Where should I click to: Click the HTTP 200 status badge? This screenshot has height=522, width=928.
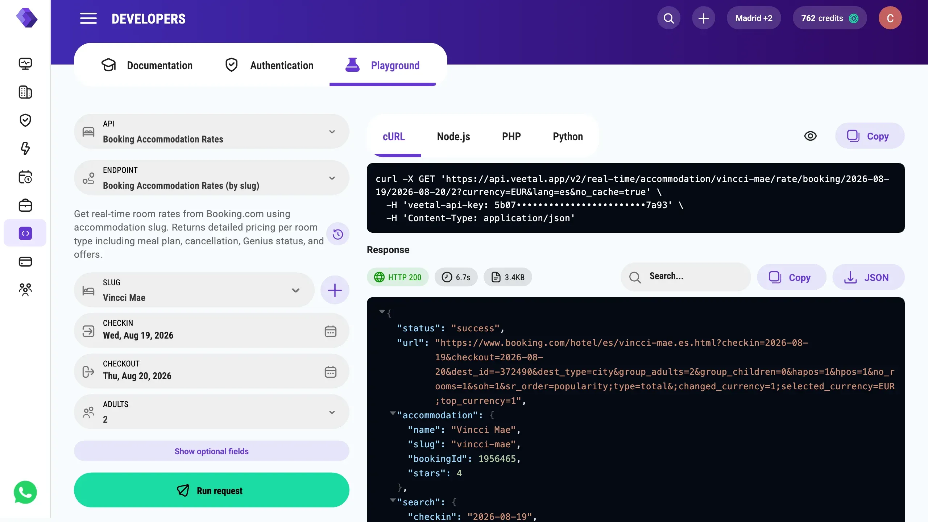pos(398,277)
